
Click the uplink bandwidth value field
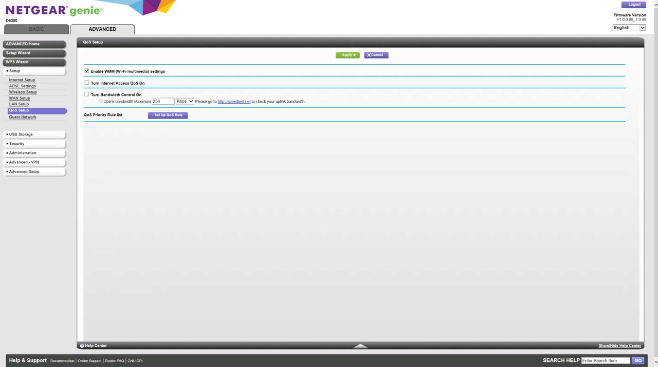(163, 101)
